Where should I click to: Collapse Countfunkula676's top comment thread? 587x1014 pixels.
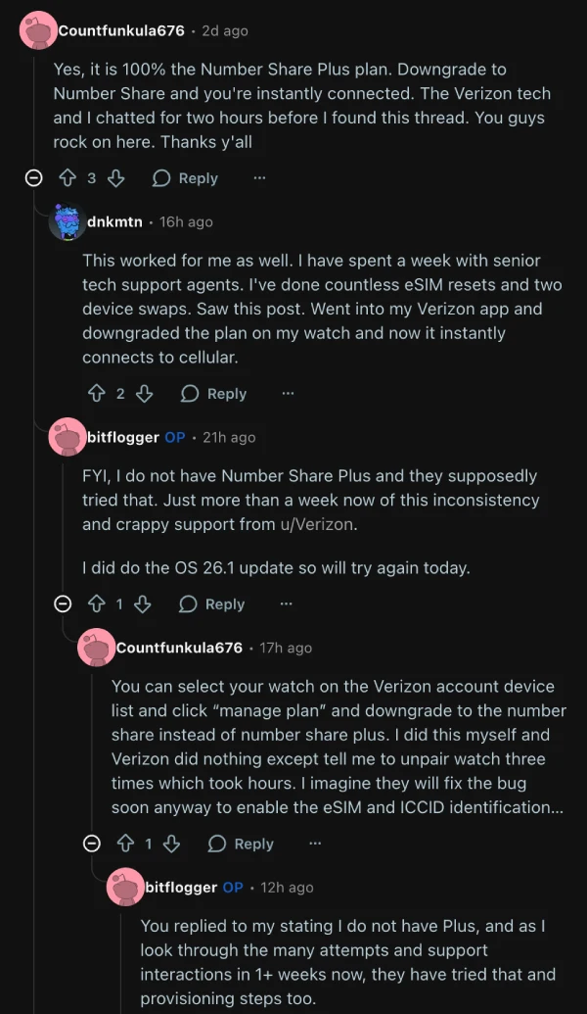(33, 178)
